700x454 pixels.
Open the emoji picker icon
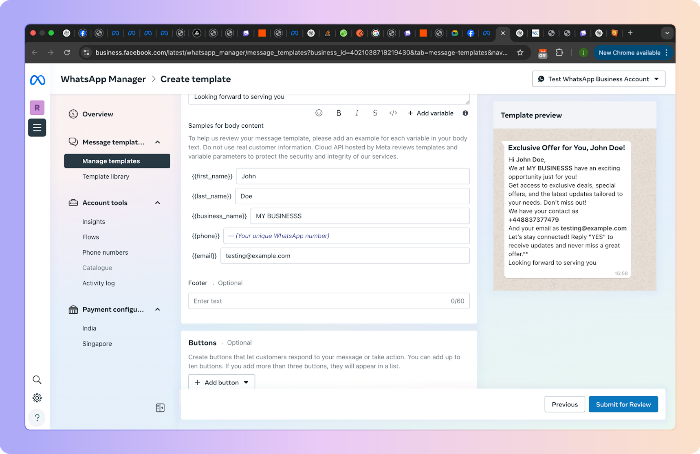point(319,113)
